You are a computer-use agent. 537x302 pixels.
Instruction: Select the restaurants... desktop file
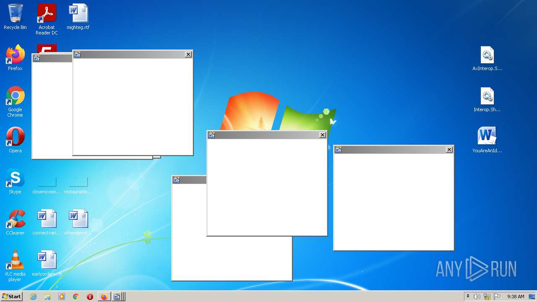click(x=78, y=185)
